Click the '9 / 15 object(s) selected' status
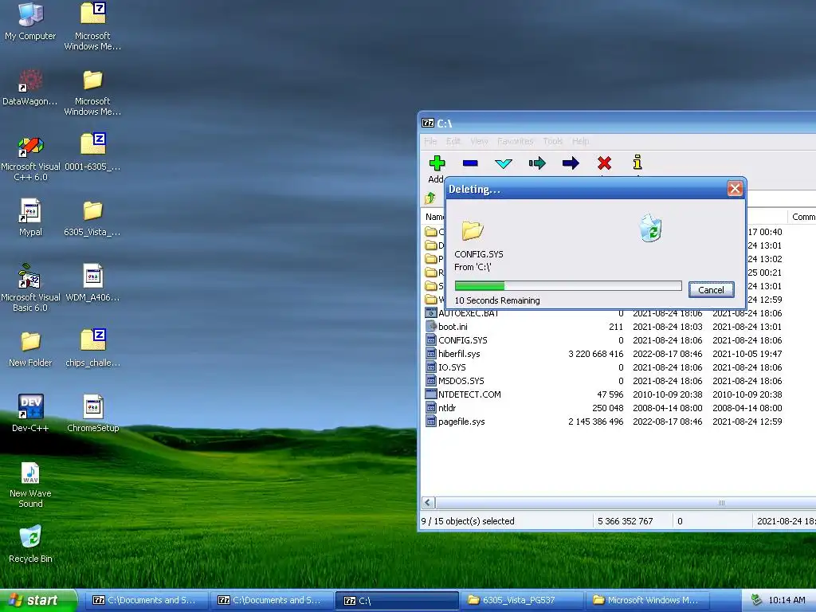 pyautogui.click(x=467, y=521)
